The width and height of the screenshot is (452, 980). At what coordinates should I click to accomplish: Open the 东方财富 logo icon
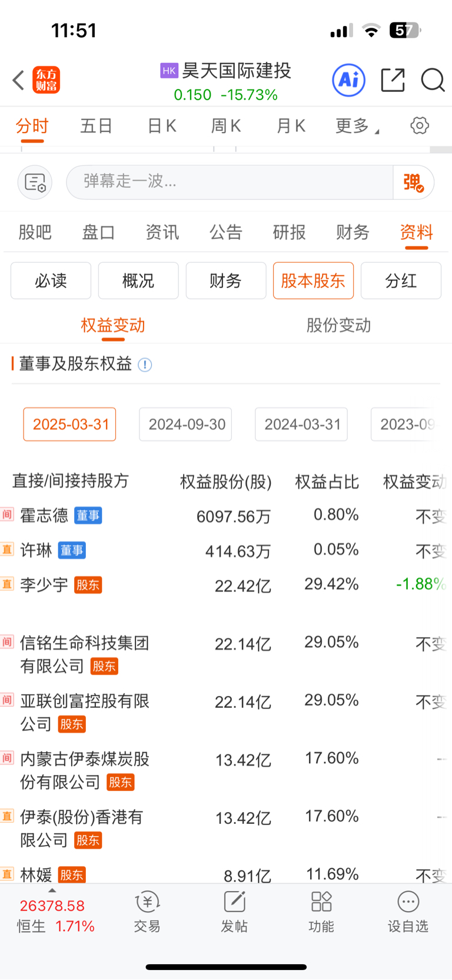[46, 80]
